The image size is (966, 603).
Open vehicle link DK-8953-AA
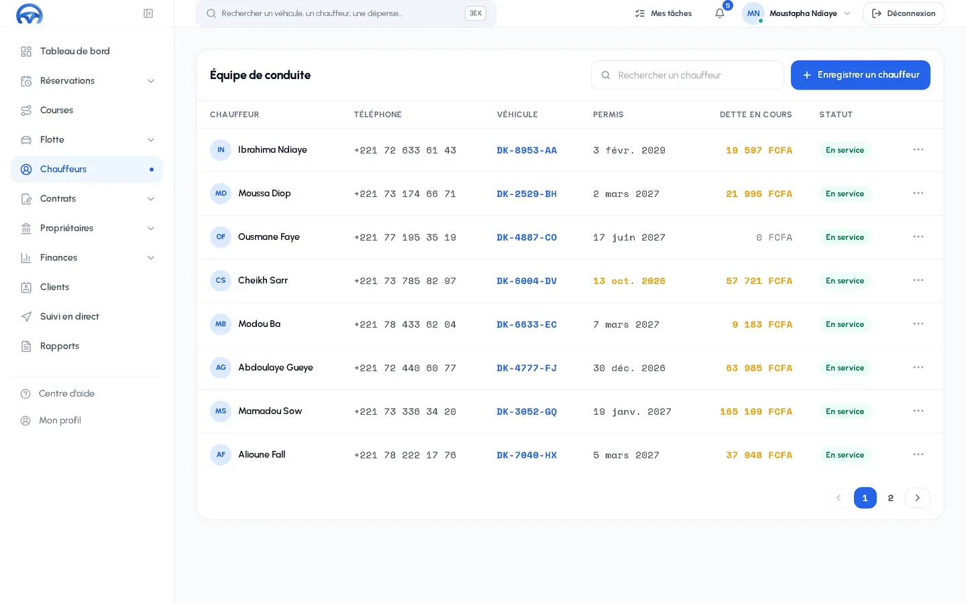click(x=527, y=150)
